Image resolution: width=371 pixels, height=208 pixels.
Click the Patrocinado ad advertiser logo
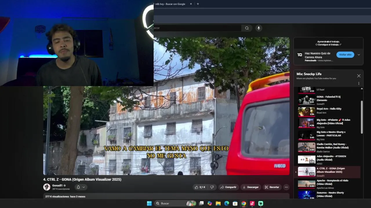pyautogui.click(x=300, y=55)
